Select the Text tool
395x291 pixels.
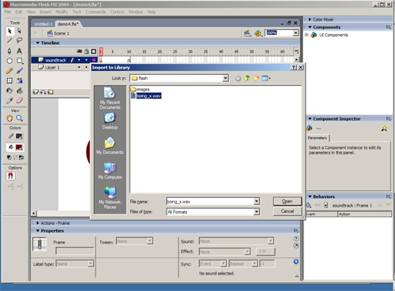(19, 50)
